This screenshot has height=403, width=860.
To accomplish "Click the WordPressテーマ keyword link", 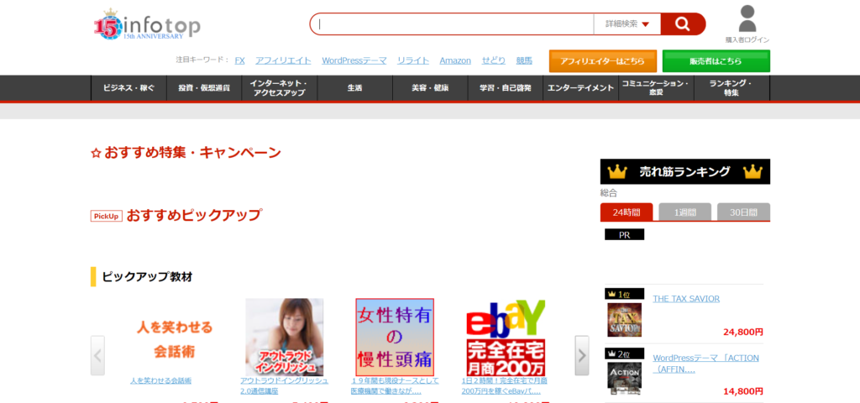I will click(x=354, y=60).
